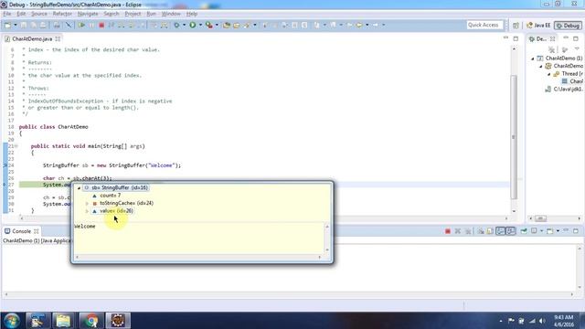Click the New file toolbar icon
Viewport: 585px width, 329px height.
point(7,25)
